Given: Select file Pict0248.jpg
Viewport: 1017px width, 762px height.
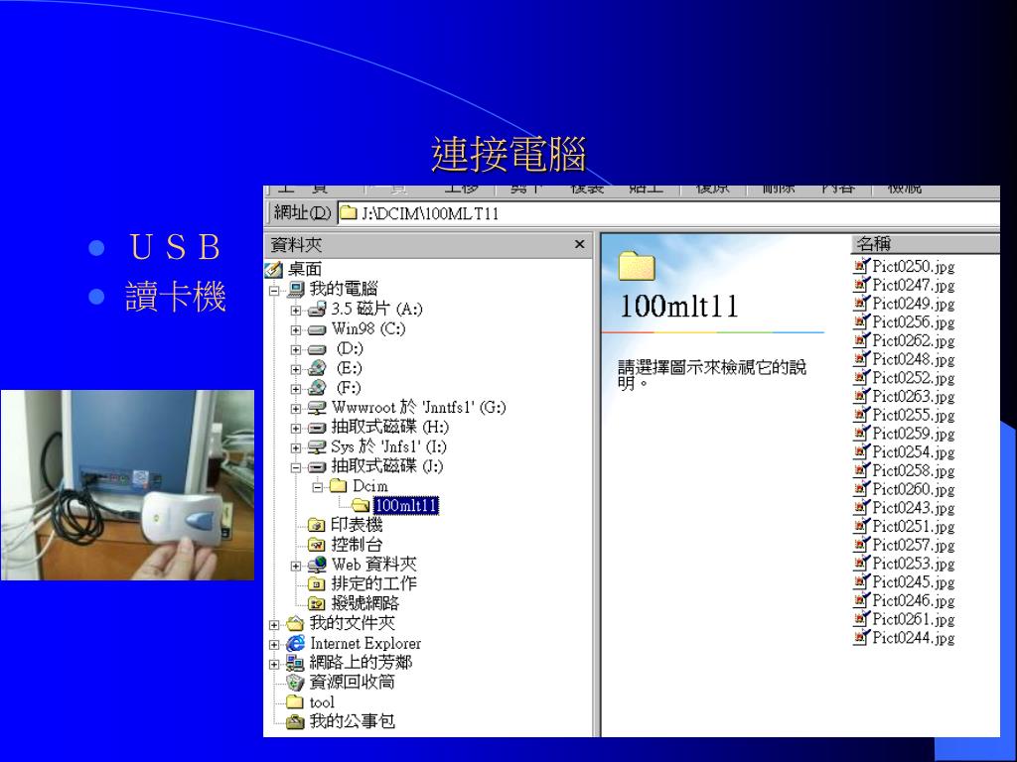Looking at the screenshot, I should click(905, 359).
